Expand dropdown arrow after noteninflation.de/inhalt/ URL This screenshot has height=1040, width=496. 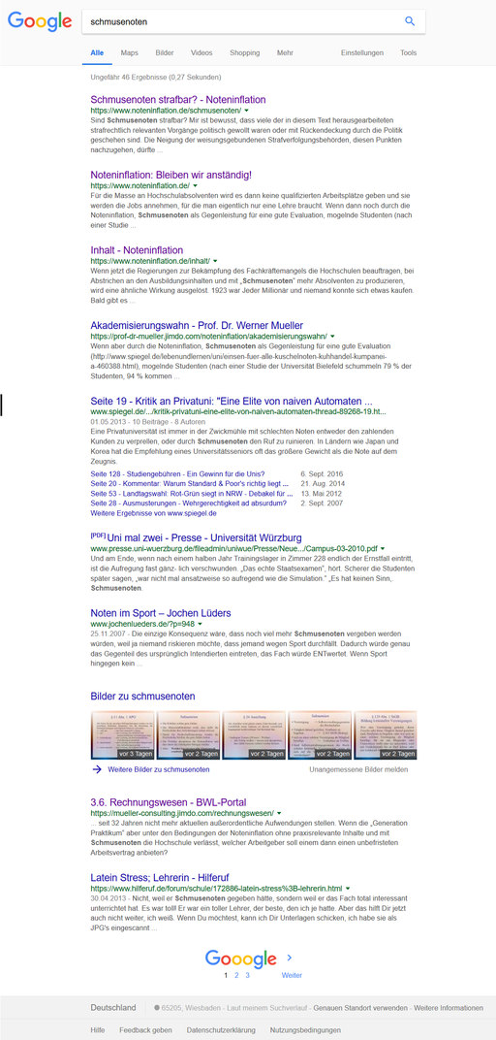pos(215,261)
